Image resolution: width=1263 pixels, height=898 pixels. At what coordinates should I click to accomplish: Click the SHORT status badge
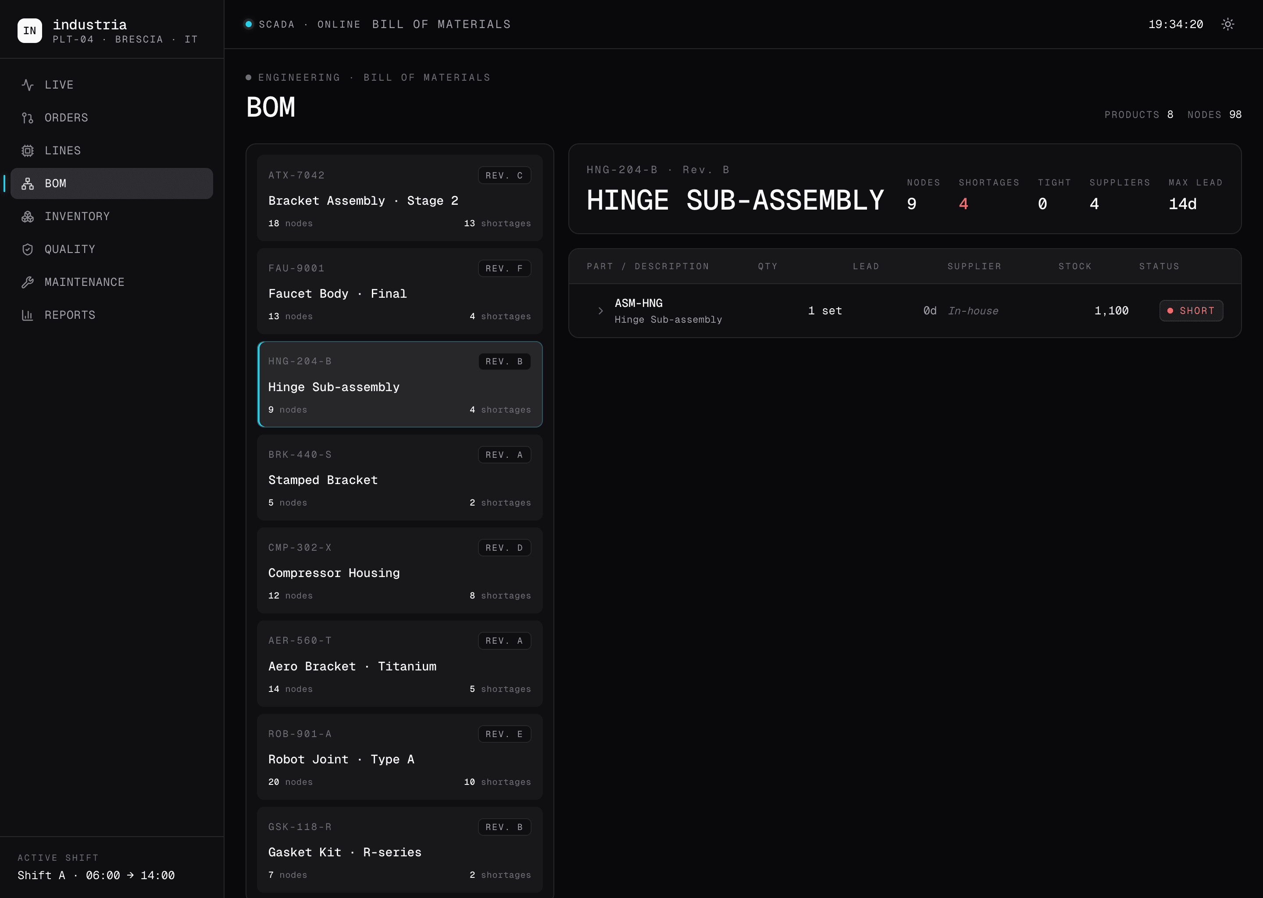[x=1191, y=311]
